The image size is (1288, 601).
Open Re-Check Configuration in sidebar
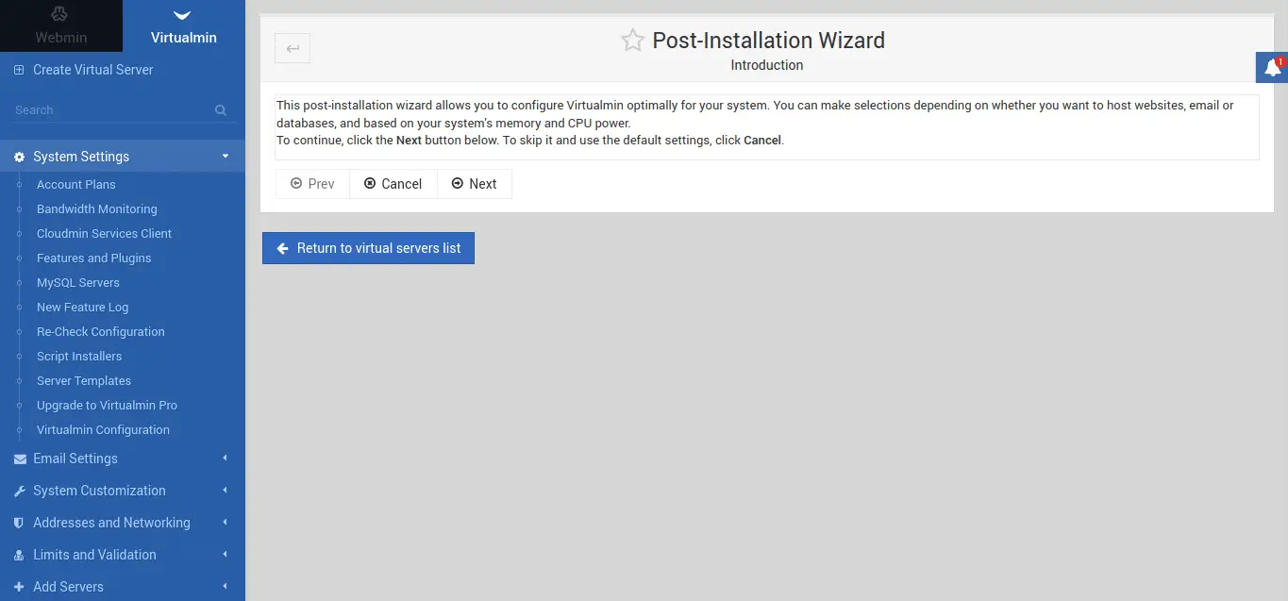tap(100, 332)
